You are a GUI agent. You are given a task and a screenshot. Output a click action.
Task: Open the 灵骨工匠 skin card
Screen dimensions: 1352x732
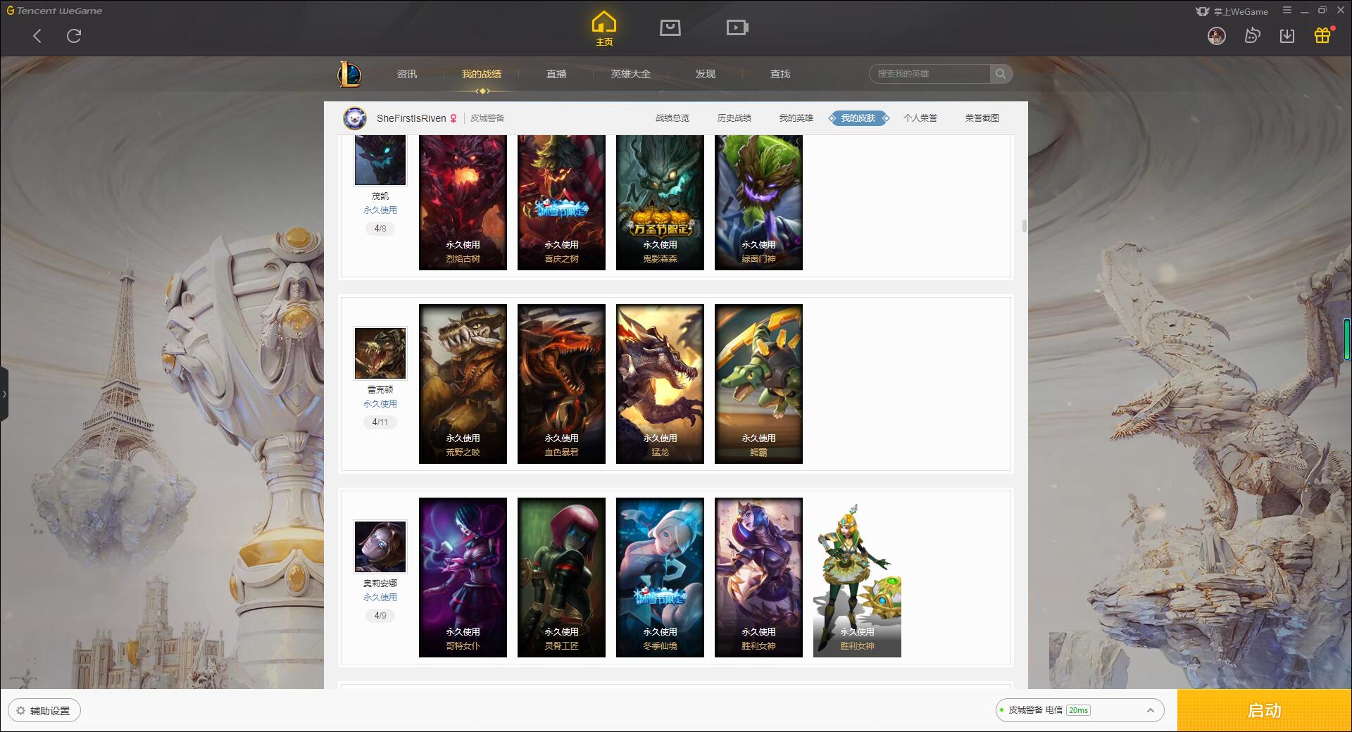[561, 577]
